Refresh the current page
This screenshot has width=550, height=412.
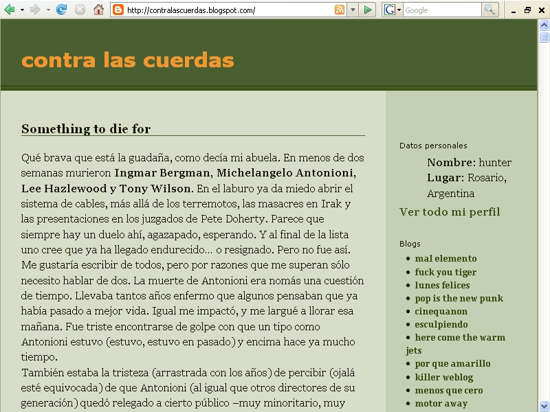point(62,10)
